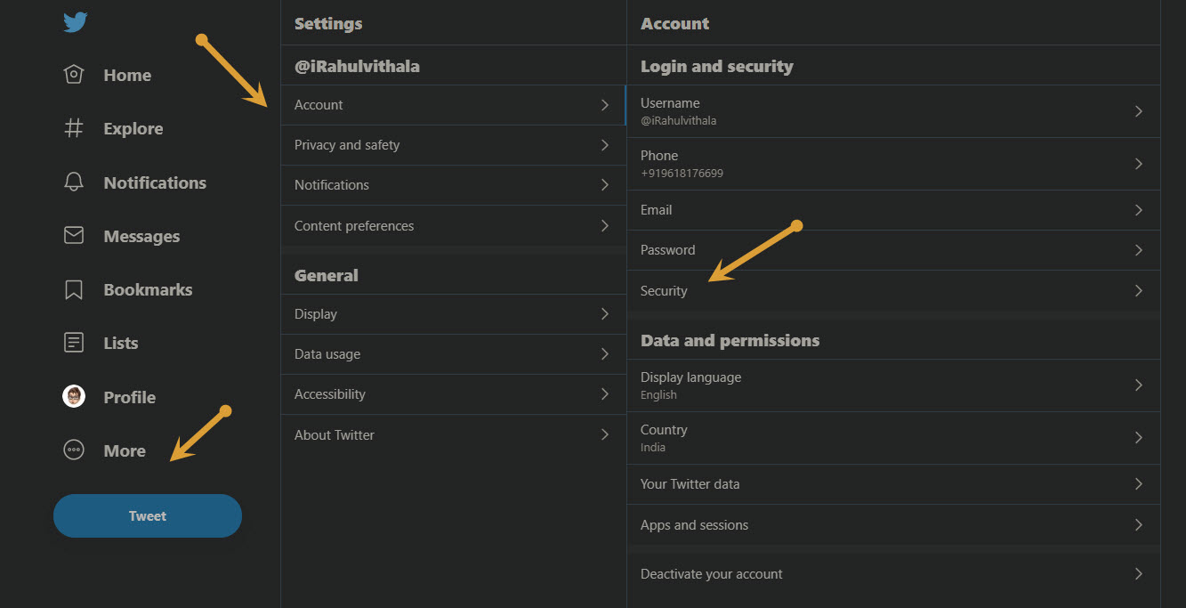Click the More ellipsis circle icon
1186x608 pixels.
coord(74,450)
